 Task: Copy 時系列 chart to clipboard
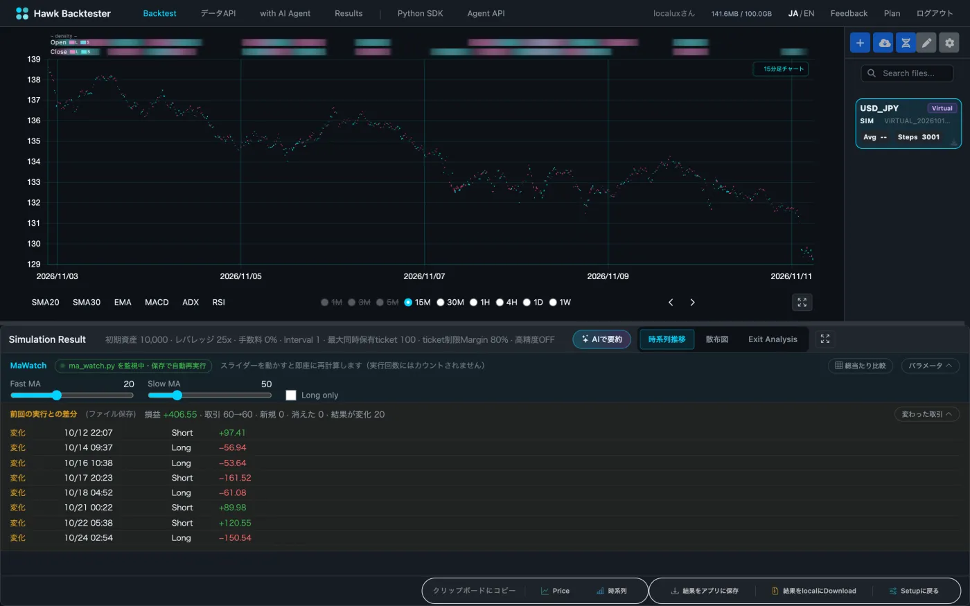click(x=611, y=591)
